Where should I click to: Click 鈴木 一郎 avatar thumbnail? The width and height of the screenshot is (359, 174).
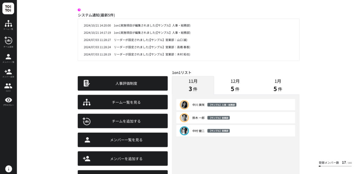point(184,118)
